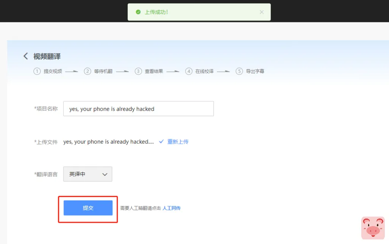Click the 重新上传 link
Viewport: 389px width, 244px height.
(x=178, y=142)
